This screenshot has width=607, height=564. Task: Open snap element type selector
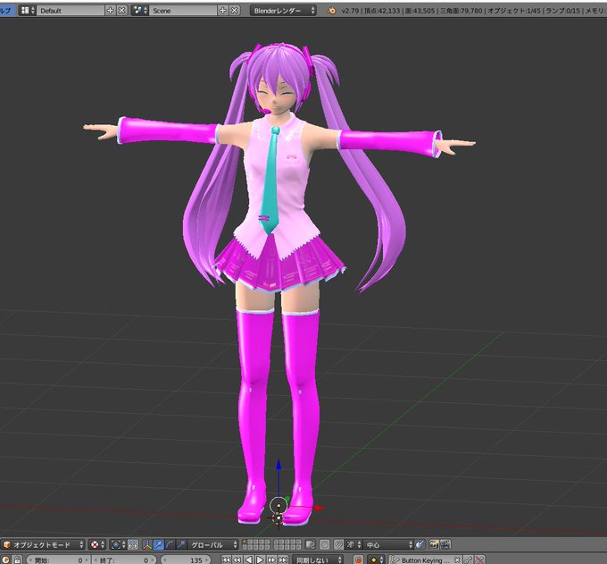point(353,544)
